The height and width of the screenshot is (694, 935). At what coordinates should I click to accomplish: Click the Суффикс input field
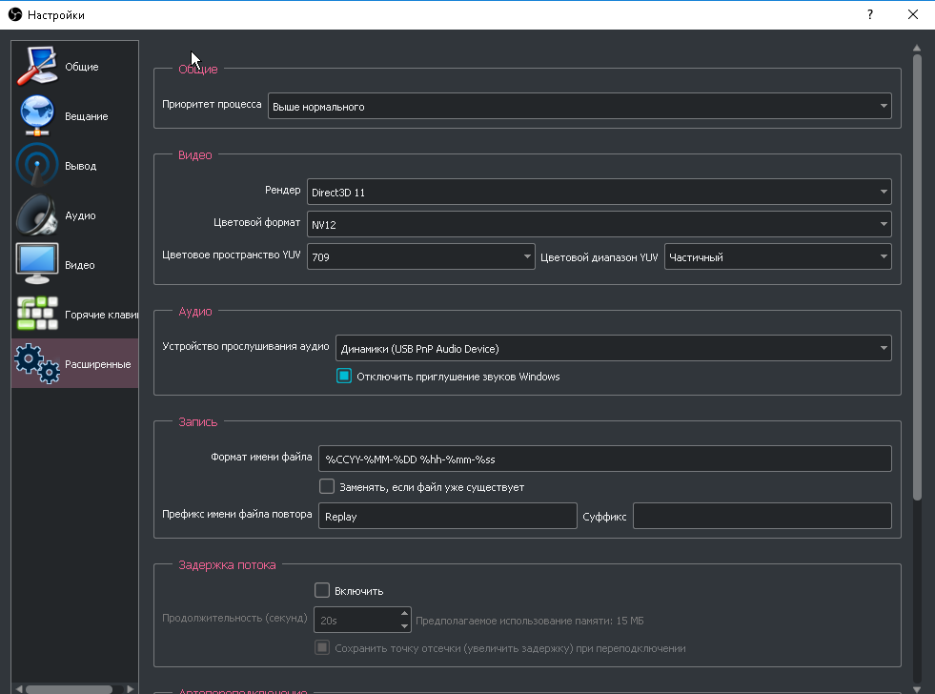coord(762,516)
